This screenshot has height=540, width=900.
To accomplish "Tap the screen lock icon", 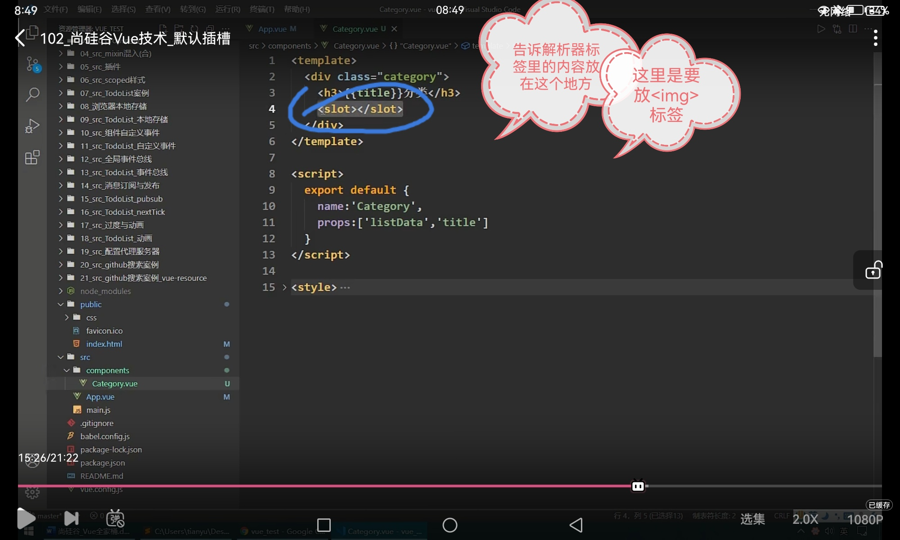I will (873, 270).
